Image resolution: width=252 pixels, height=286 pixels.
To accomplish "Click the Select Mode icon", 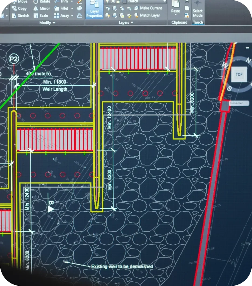I will 198,8.
